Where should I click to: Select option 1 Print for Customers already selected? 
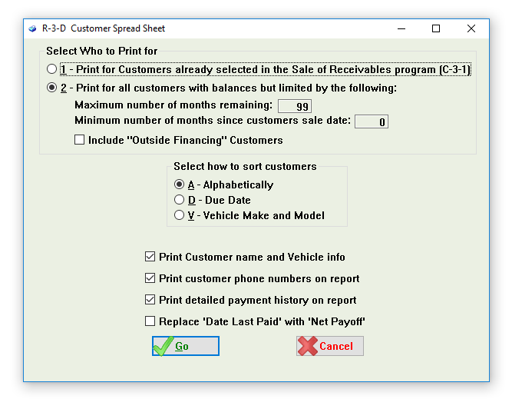51,69
